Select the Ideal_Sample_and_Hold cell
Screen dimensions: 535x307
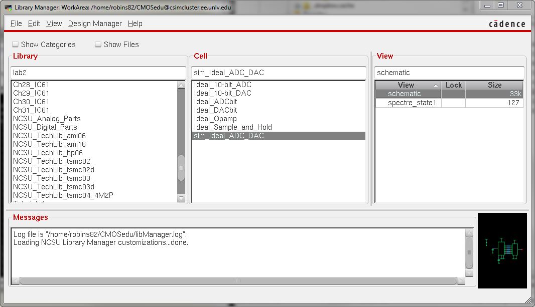click(x=233, y=127)
